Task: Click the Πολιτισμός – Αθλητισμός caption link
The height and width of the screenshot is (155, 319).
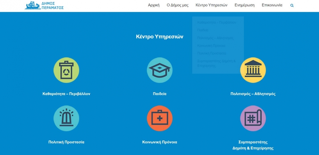Action: (x=253, y=94)
